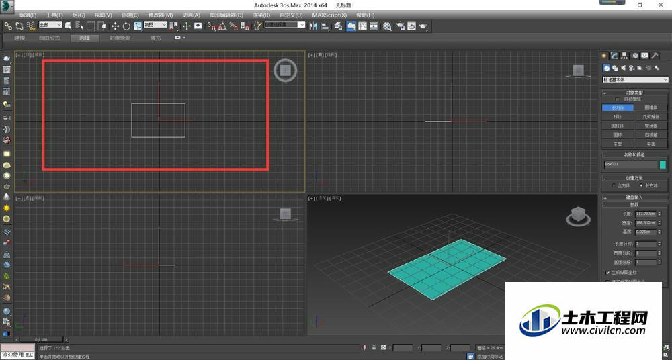Screen dimensions: 672x360
Task: Click the 圆柱体 object type button
Action: [x=618, y=126]
